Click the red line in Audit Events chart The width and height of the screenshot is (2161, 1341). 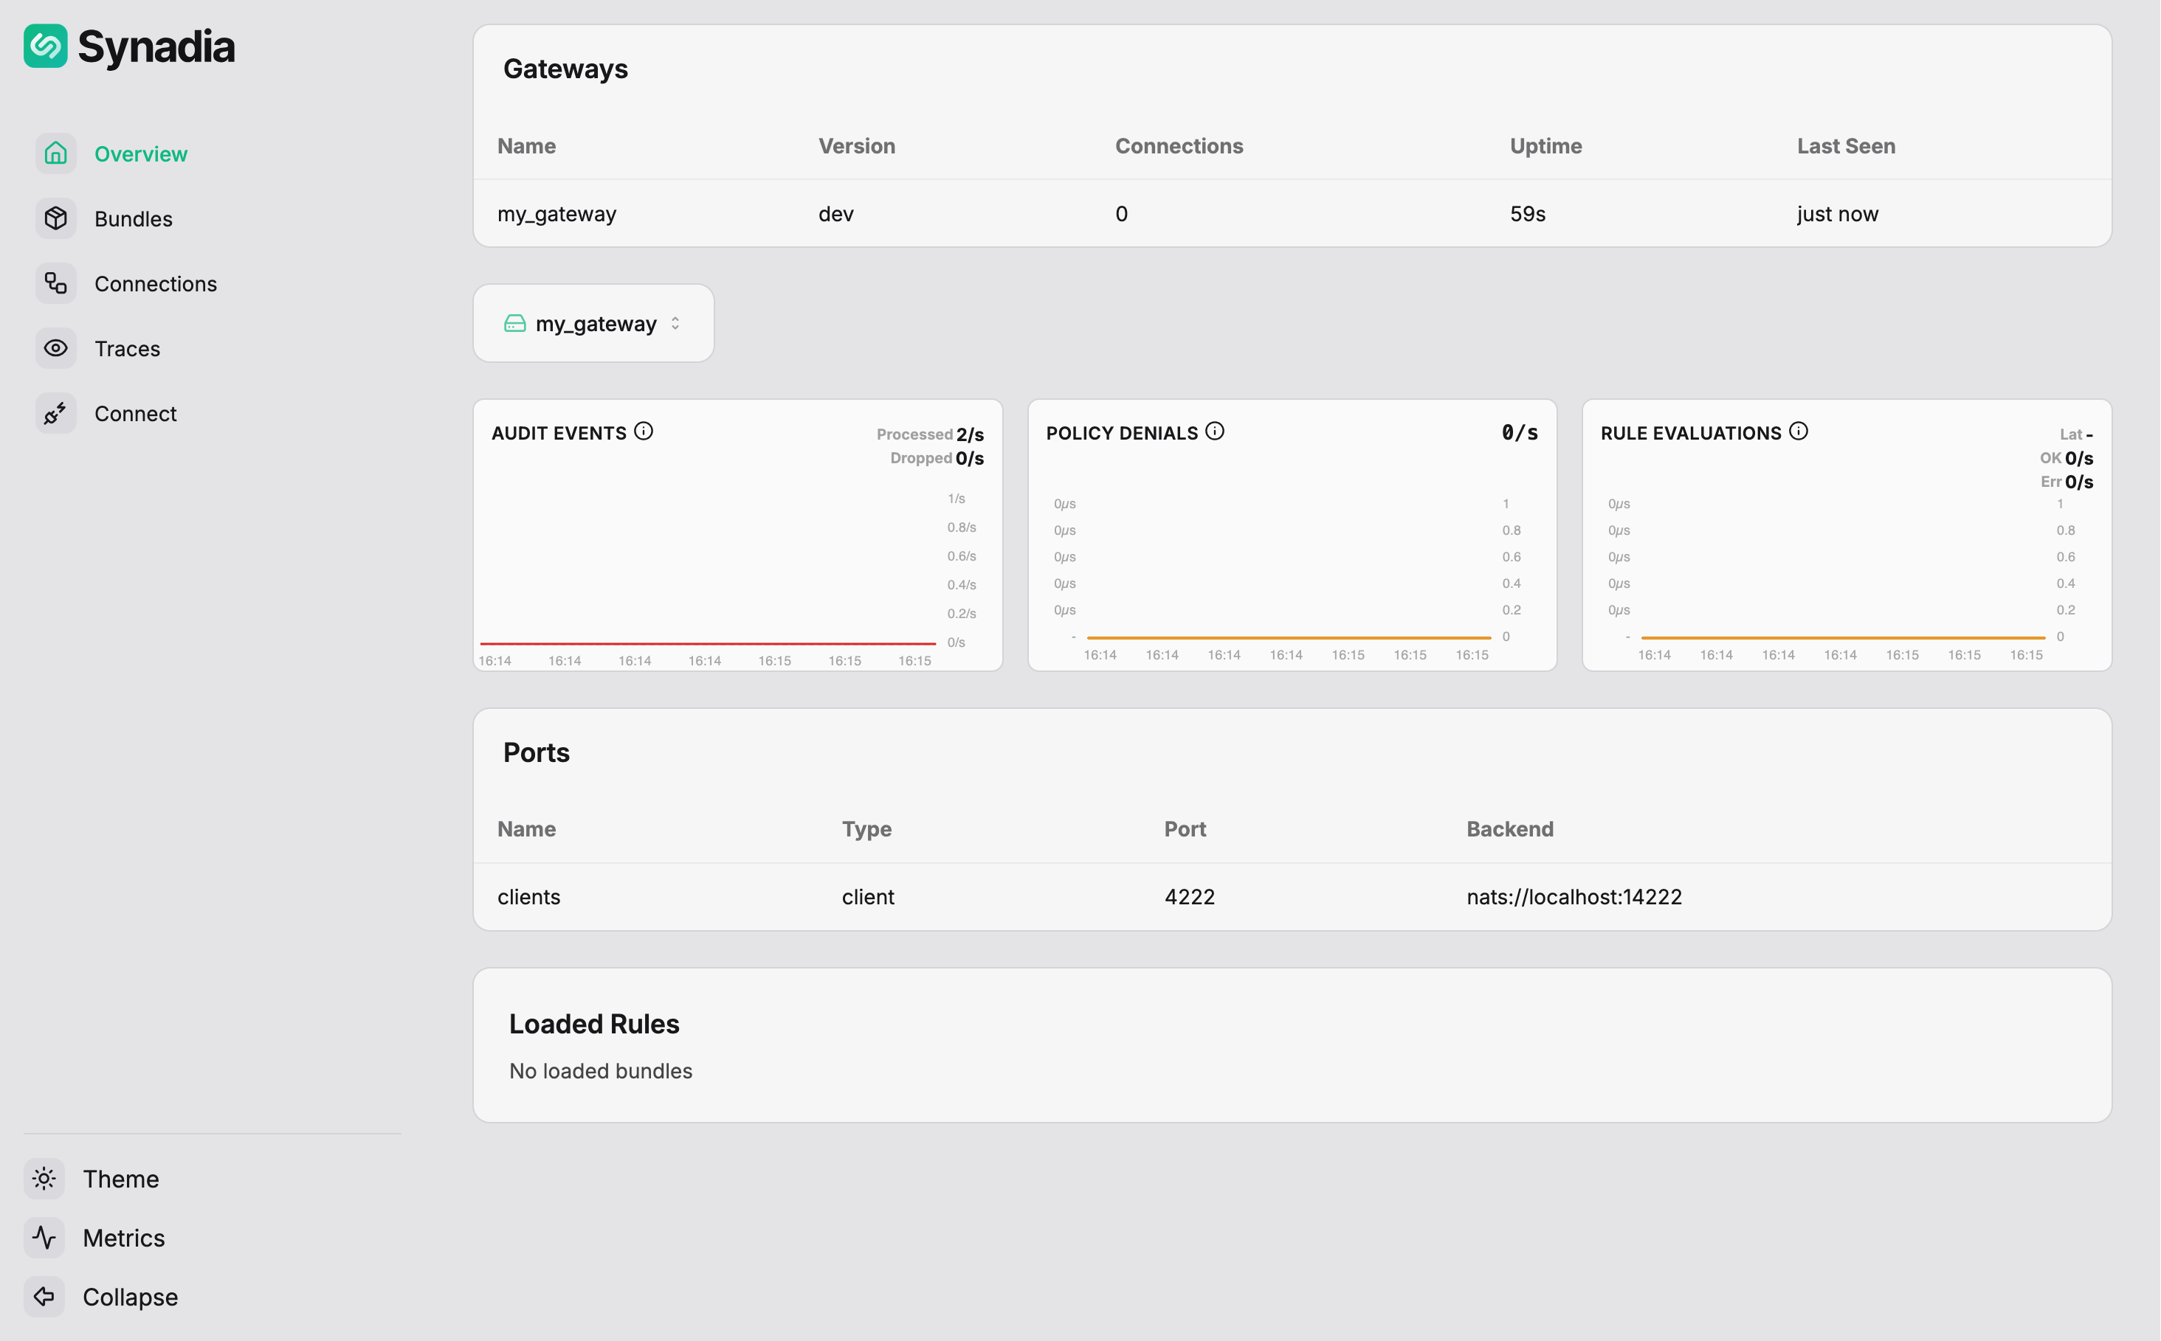pos(709,643)
